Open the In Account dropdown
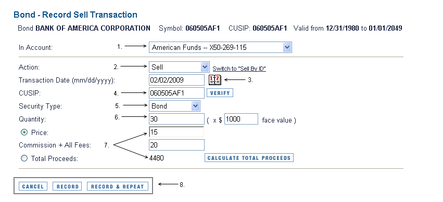The image size is (443, 202). 220,47
